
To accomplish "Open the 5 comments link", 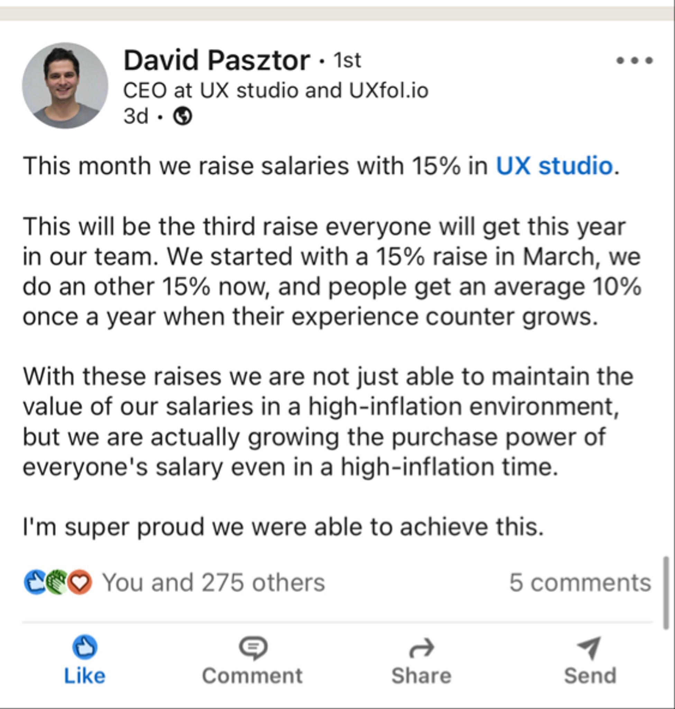I will [580, 582].
